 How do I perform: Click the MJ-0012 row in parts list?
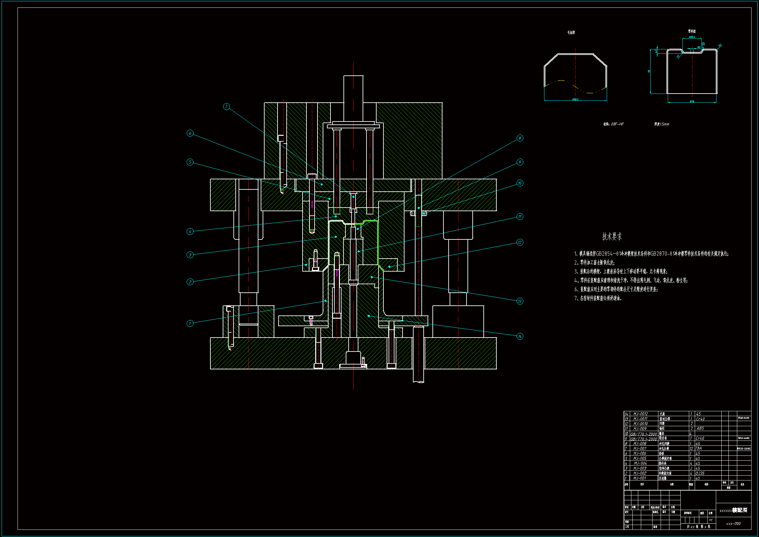(x=640, y=414)
